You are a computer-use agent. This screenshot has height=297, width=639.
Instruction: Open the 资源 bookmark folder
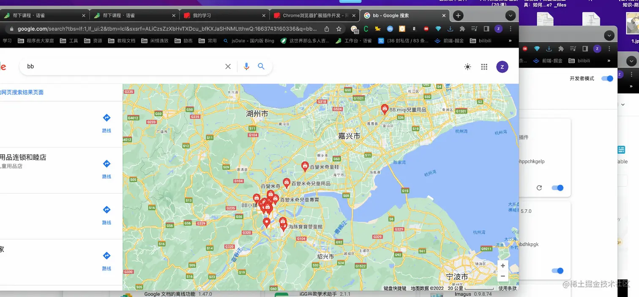93,41
